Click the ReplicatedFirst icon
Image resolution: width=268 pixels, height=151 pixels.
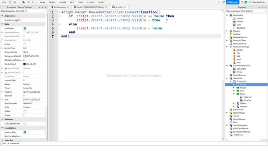point(231,44)
